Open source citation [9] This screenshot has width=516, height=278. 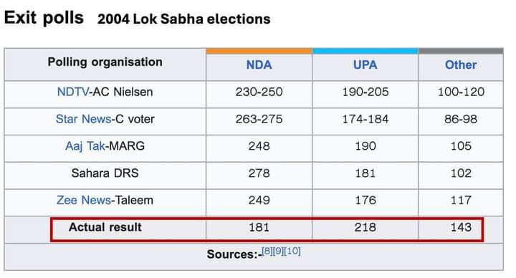pos(278,251)
